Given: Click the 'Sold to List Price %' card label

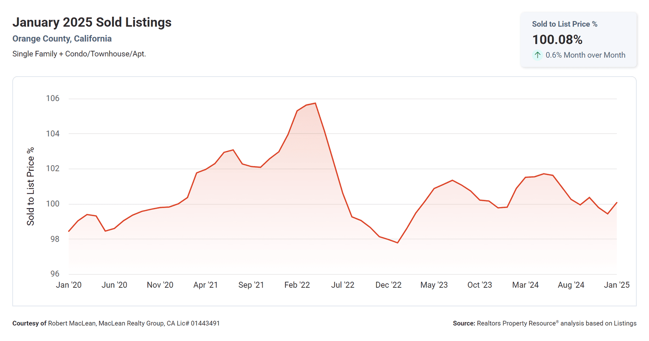Looking at the screenshot, I should pos(565,24).
